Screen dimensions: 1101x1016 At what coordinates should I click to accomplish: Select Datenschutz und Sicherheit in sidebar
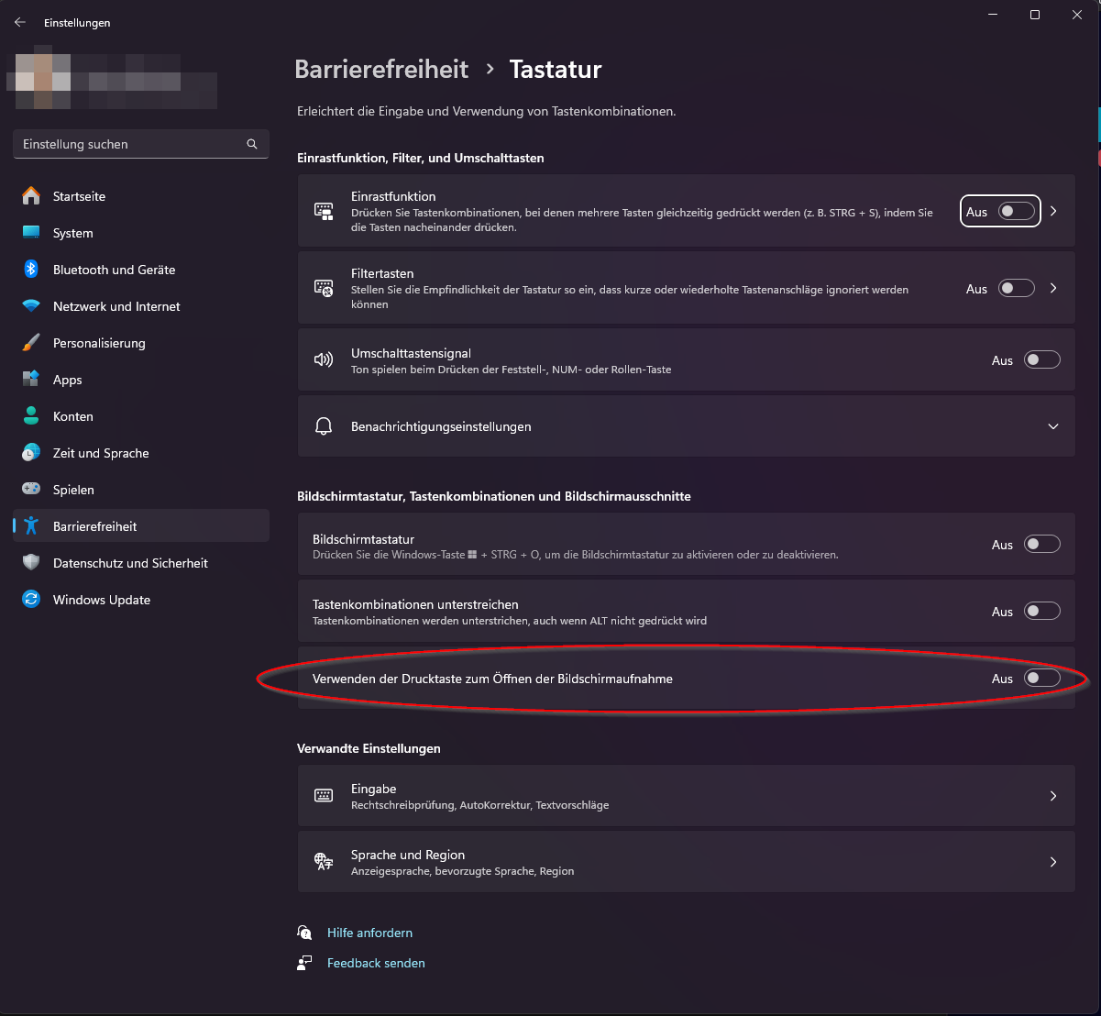pos(131,562)
